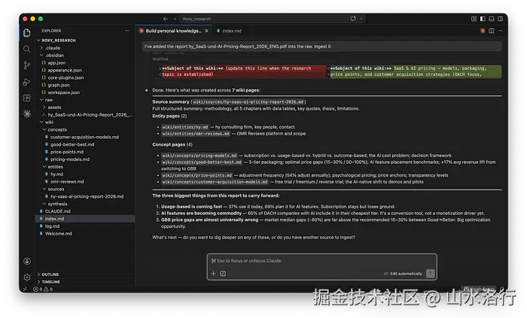Click the navigate back arrow
The width and height of the screenshot is (527, 318).
pos(166,19)
